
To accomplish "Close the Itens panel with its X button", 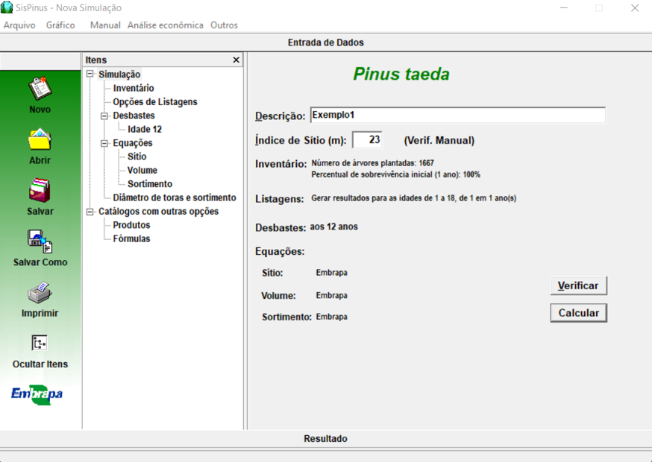I will [x=236, y=60].
